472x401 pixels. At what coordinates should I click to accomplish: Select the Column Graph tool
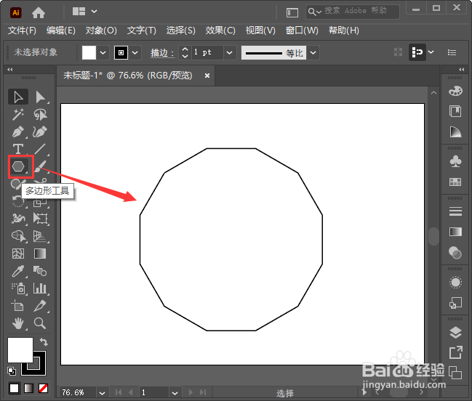coord(40,288)
